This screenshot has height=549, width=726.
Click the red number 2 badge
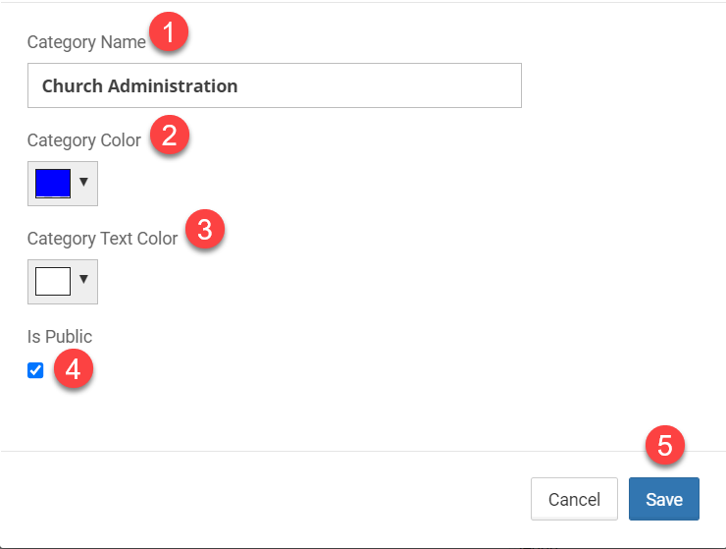coord(169,136)
